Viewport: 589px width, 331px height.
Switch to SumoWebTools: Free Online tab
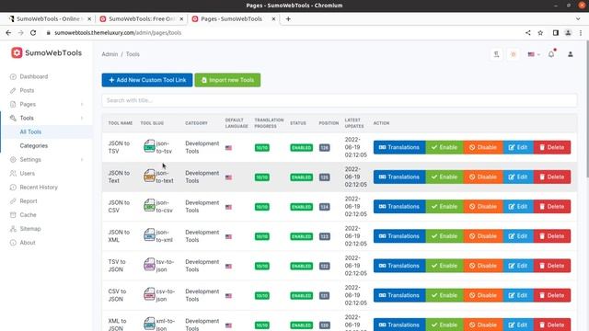coord(142,18)
